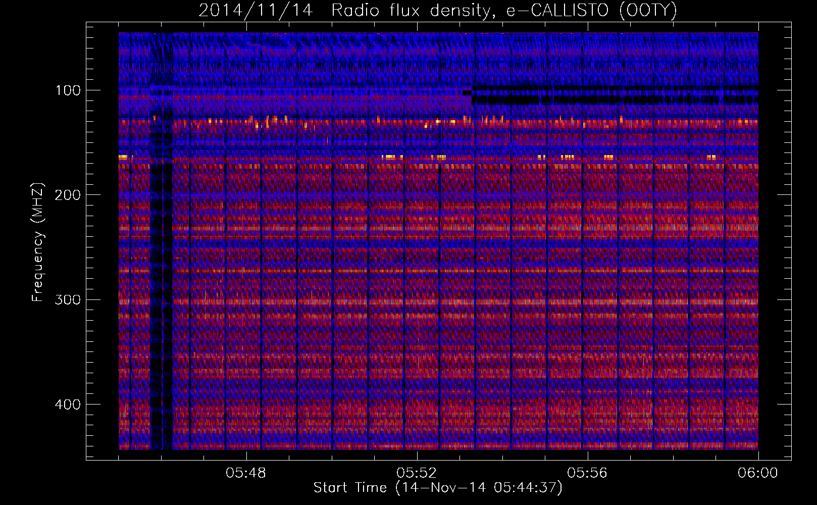Viewport: 817px width, 505px height.
Task: Click the '05:52' time tick label
Action: 417,473
